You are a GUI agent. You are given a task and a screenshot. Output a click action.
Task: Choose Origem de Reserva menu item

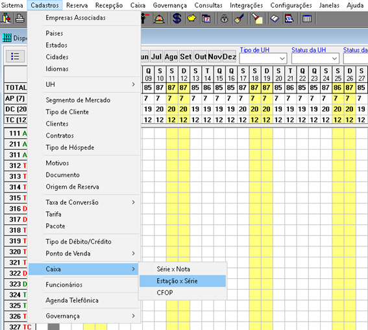84,187
